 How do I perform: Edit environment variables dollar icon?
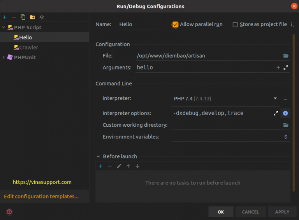click(x=286, y=137)
